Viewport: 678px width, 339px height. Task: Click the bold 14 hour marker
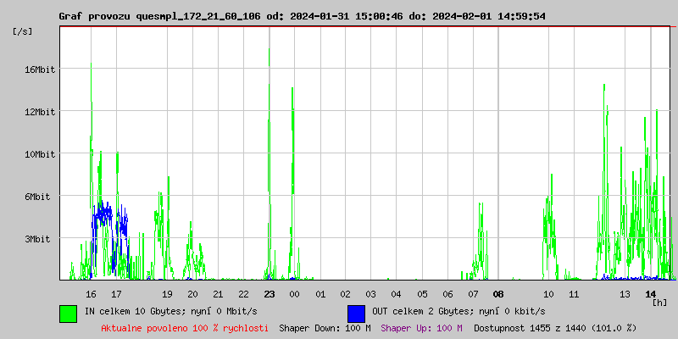pos(650,294)
